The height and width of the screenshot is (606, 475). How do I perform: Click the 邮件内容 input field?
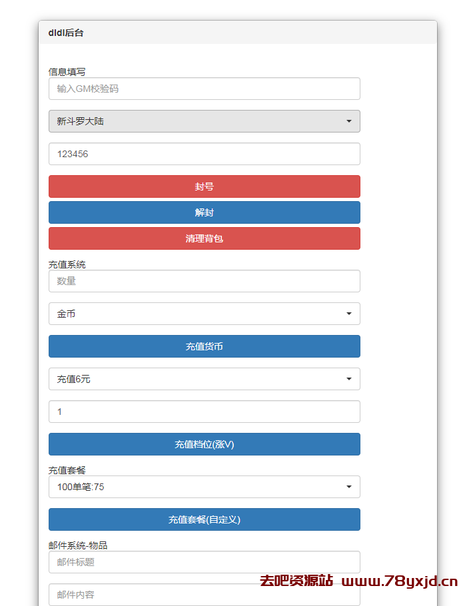(x=204, y=595)
